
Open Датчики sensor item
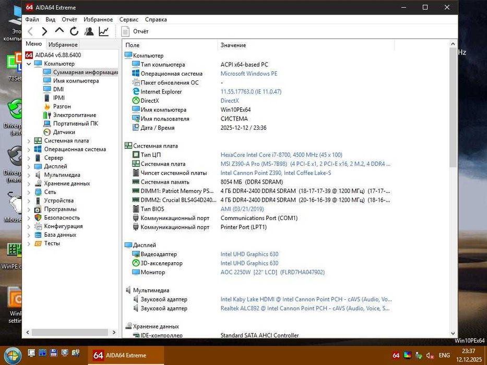click(64, 132)
